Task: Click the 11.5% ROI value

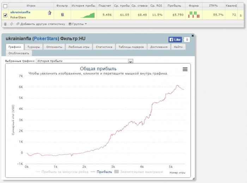Action: click(x=157, y=15)
